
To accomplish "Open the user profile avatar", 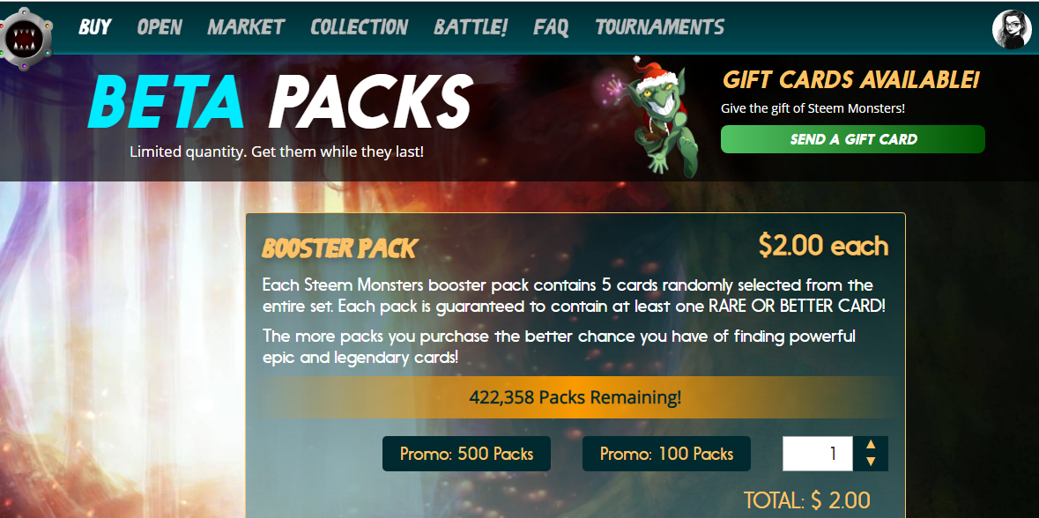I will coord(1012,29).
